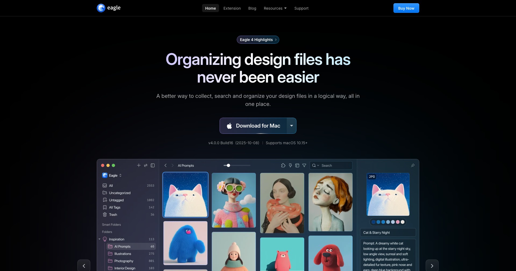Click Download for Mac button
The image size is (516, 271).
pyautogui.click(x=253, y=126)
